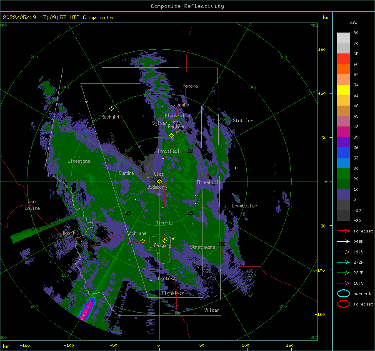Click the green 22JP arrow icon
The height and width of the screenshot is (351, 375).
click(343, 273)
